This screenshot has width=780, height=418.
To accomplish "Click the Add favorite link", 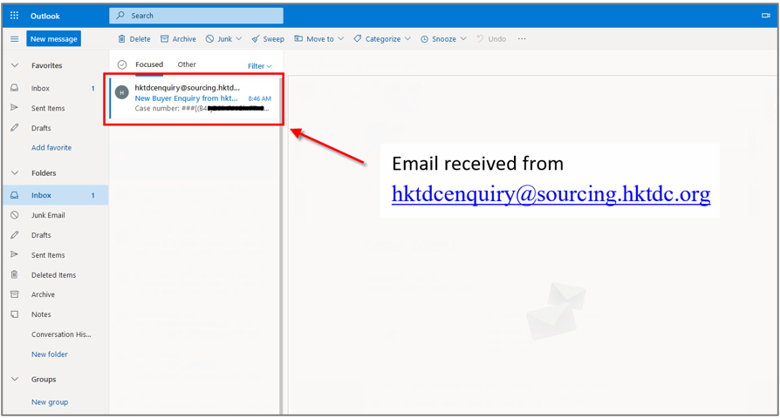I will coord(51,147).
